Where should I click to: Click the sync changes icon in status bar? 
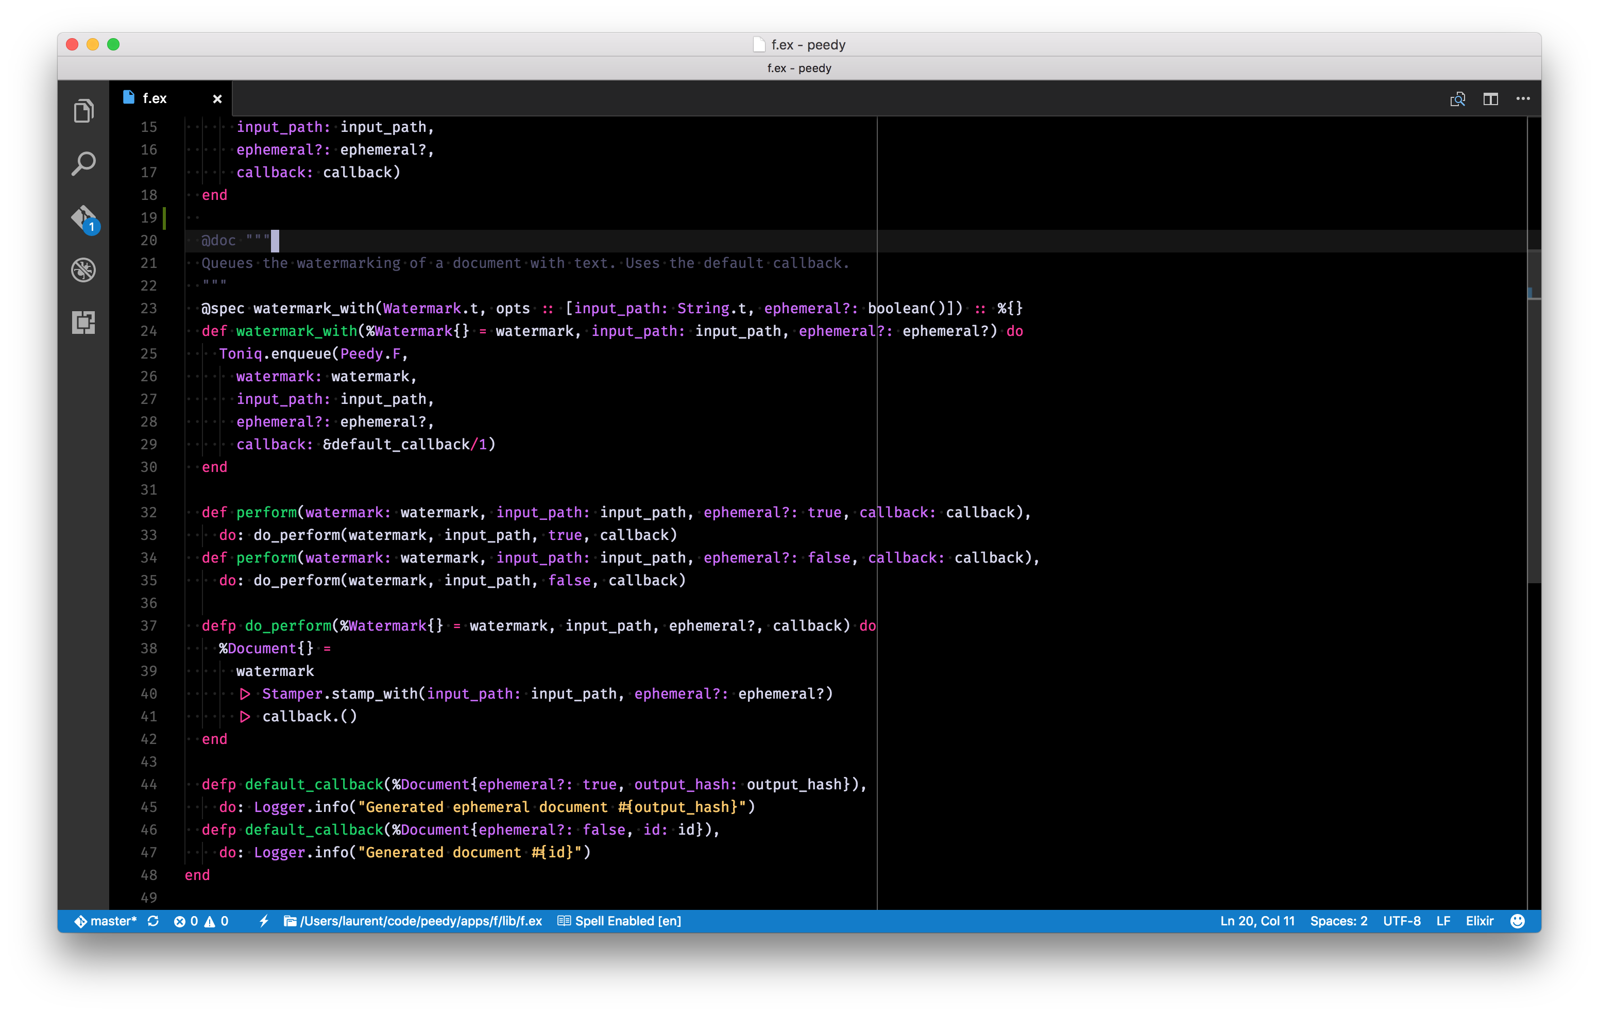point(154,921)
